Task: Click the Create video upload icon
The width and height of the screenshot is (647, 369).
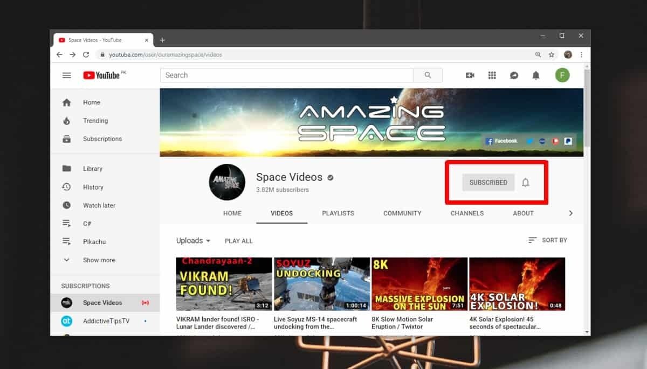Action: pos(470,75)
